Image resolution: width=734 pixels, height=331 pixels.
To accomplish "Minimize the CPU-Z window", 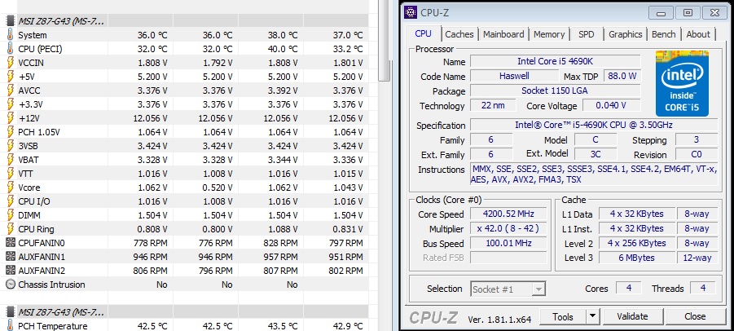I will (x=661, y=13).
